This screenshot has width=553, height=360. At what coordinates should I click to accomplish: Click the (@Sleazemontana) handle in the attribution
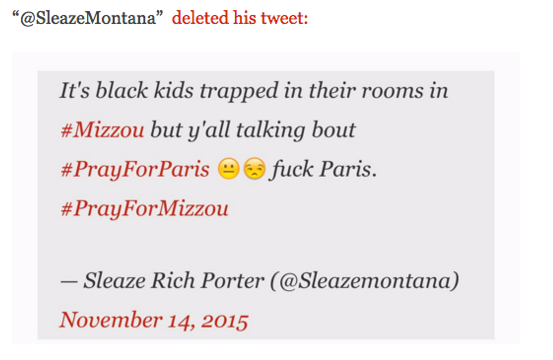click(x=364, y=280)
